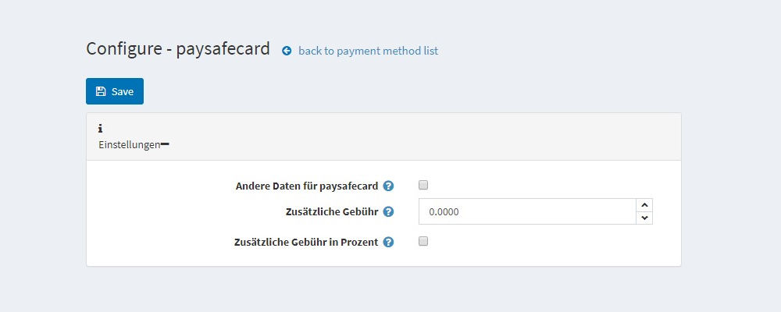This screenshot has width=781, height=312.
Task: Increase Zusätzliche Gebühr with the up arrow
Action: click(644, 205)
